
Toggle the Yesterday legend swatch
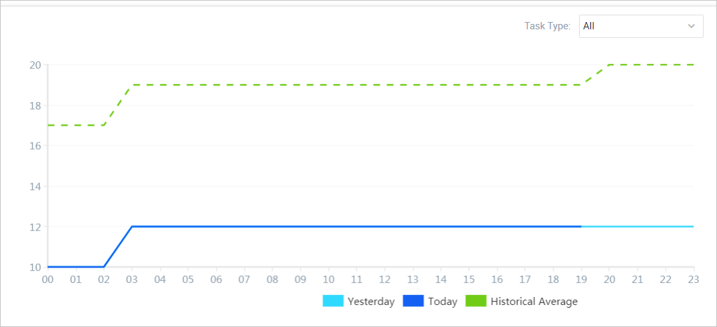tap(333, 301)
